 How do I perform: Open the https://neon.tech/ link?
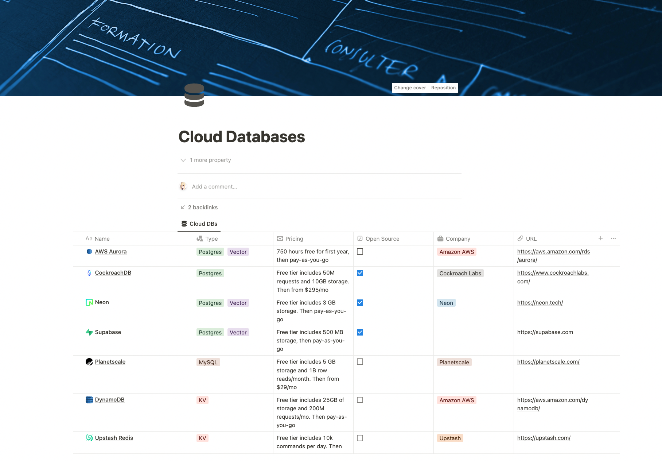[x=540, y=303]
